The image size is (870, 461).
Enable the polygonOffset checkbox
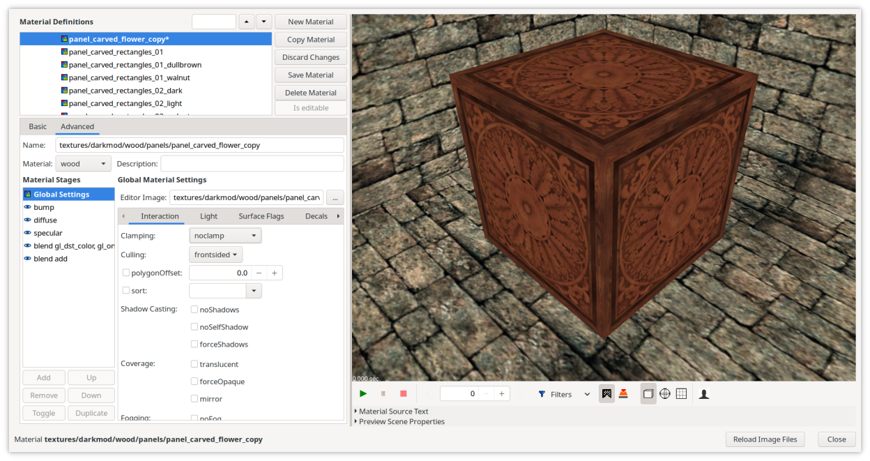pyautogui.click(x=126, y=273)
